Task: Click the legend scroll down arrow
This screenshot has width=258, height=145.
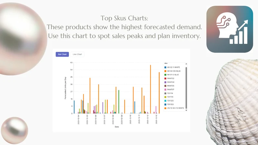Action: tap(186, 110)
